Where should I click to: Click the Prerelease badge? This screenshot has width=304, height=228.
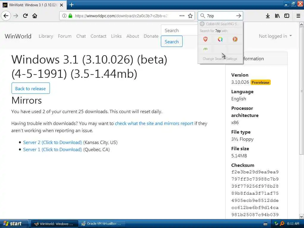(x=260, y=83)
